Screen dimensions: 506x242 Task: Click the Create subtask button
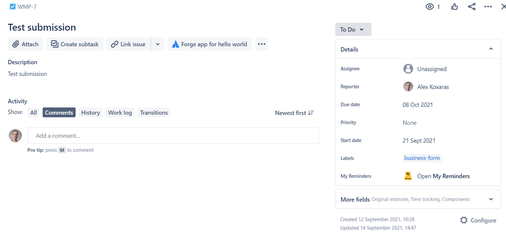point(75,44)
